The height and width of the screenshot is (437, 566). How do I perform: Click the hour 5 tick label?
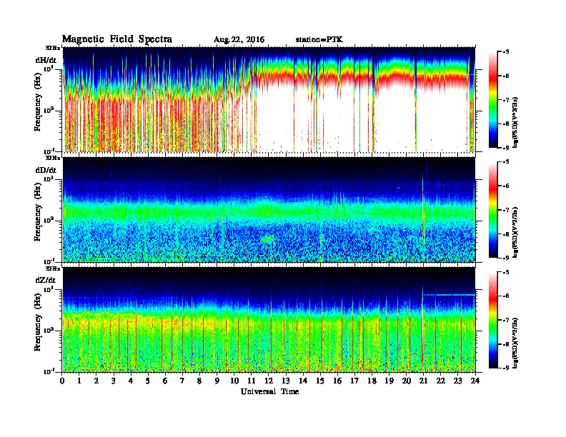click(148, 381)
